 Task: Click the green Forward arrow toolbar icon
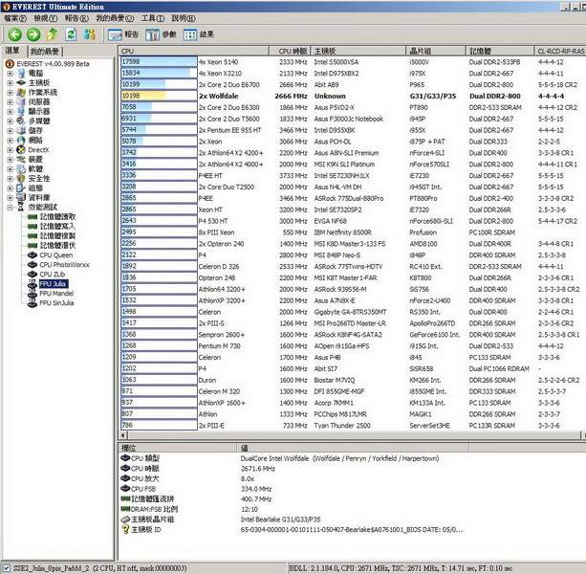click(x=33, y=34)
